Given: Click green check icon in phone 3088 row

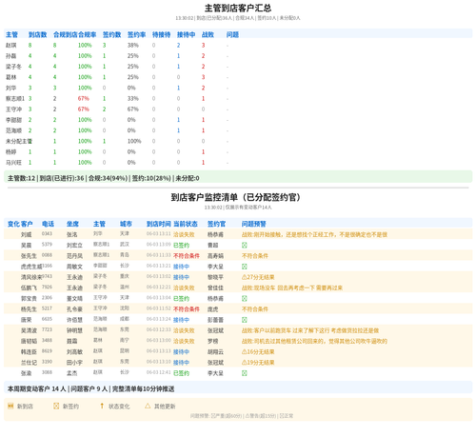Looking at the screenshot, I should click(x=244, y=373).
